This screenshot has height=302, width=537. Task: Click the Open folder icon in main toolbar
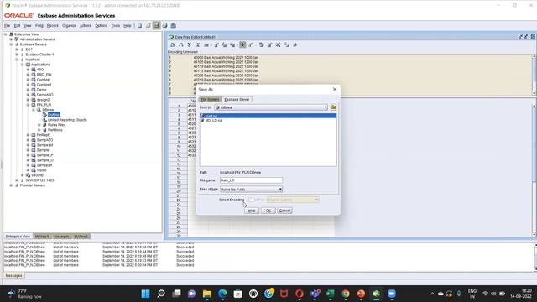click(x=148, y=26)
